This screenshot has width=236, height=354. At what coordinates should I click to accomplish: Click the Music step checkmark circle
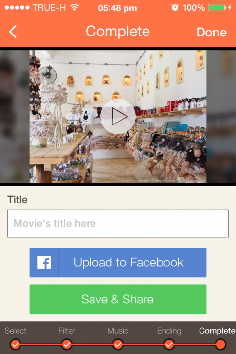(118, 344)
